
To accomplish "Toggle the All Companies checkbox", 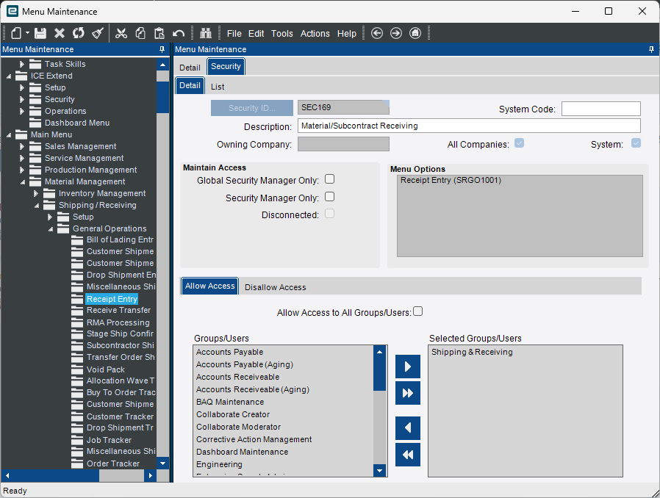I will tap(520, 143).
